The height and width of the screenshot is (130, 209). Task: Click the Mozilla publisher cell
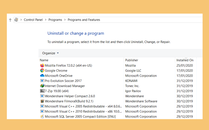point(130,66)
